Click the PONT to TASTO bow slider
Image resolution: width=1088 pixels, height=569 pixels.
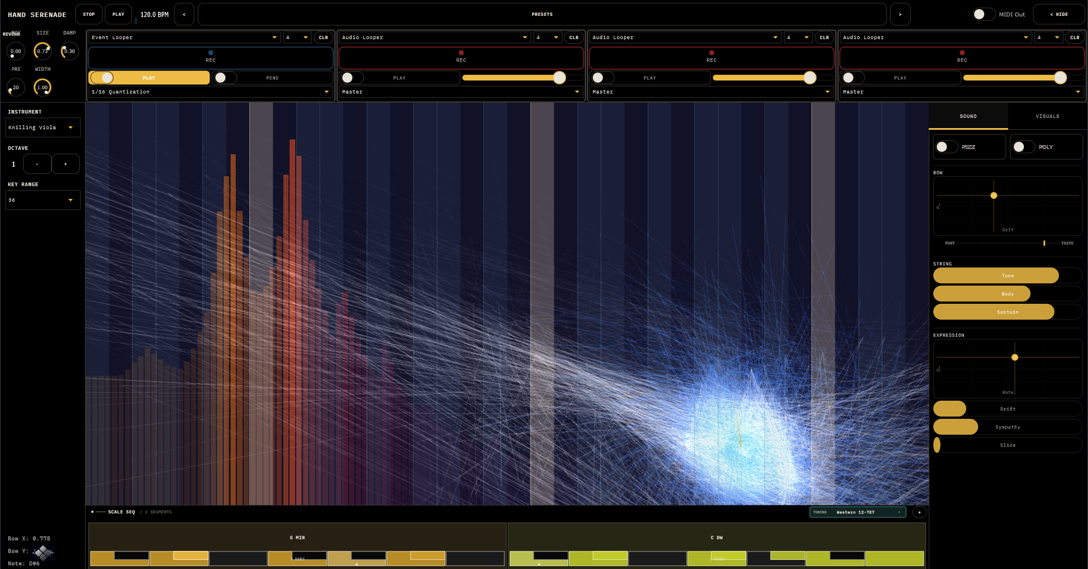click(1008, 243)
